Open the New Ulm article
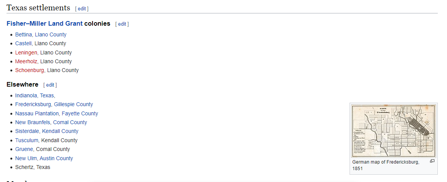Screen dimensions: 447x182 pos(26,158)
